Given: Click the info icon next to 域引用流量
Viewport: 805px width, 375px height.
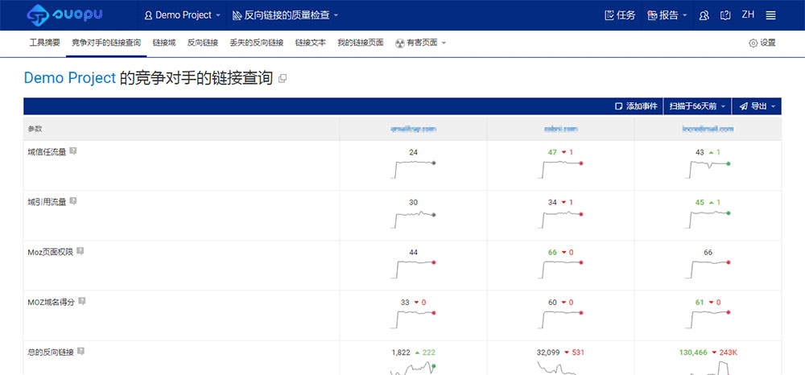Looking at the screenshot, I should coord(73,201).
